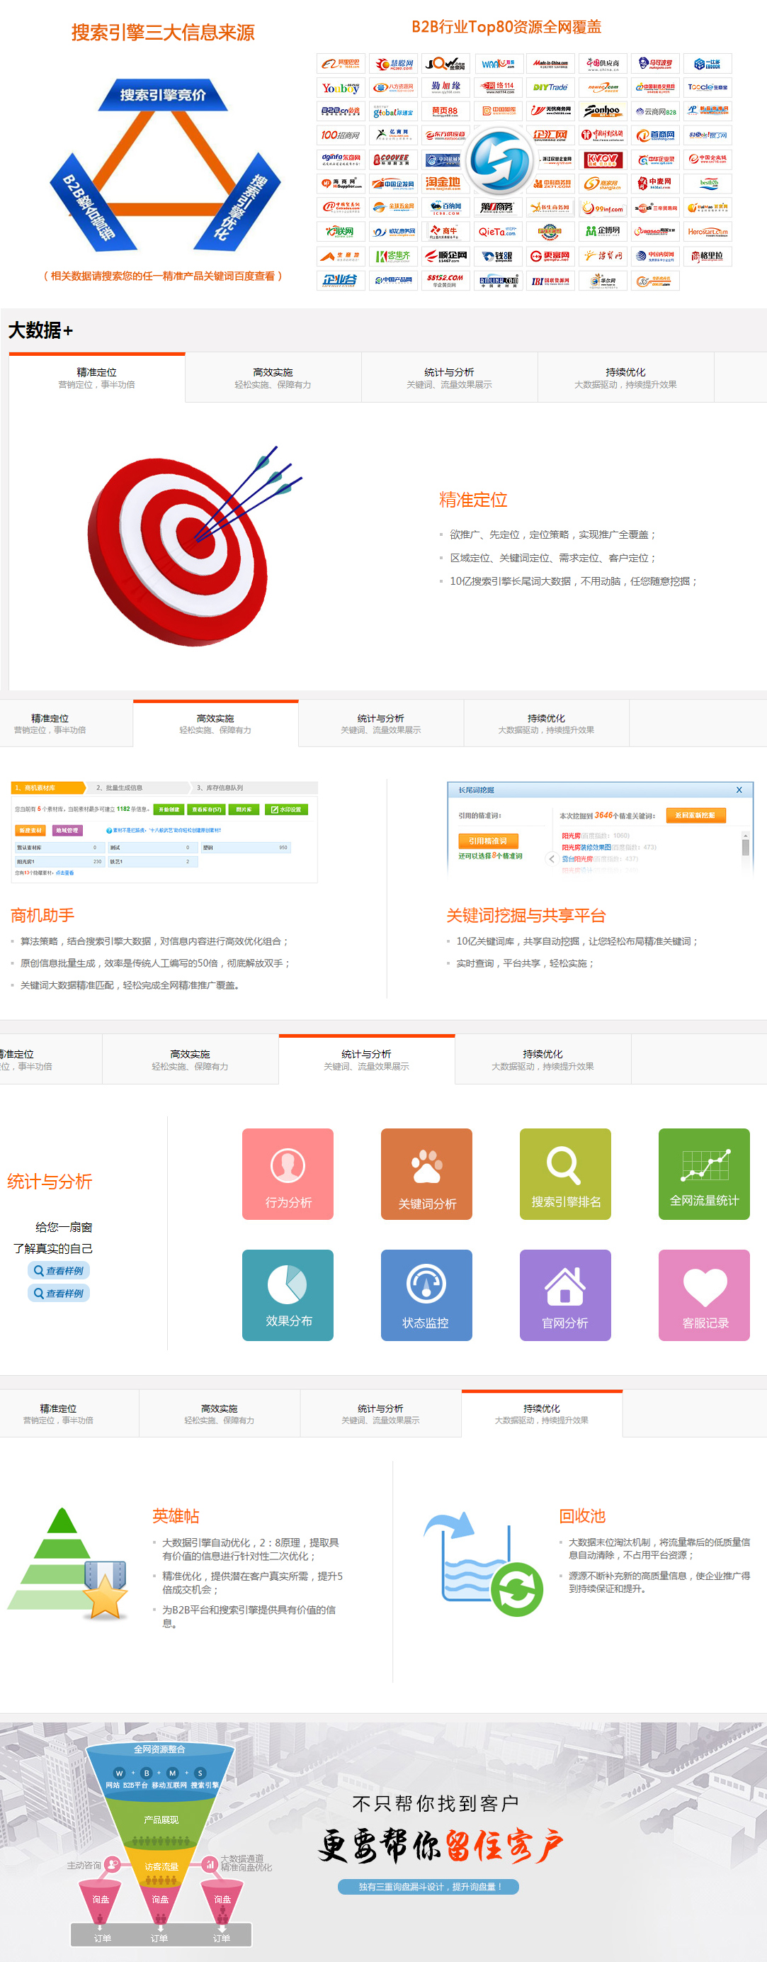Click the purple 地域管理 button
The height and width of the screenshot is (1962, 767).
click(x=67, y=830)
